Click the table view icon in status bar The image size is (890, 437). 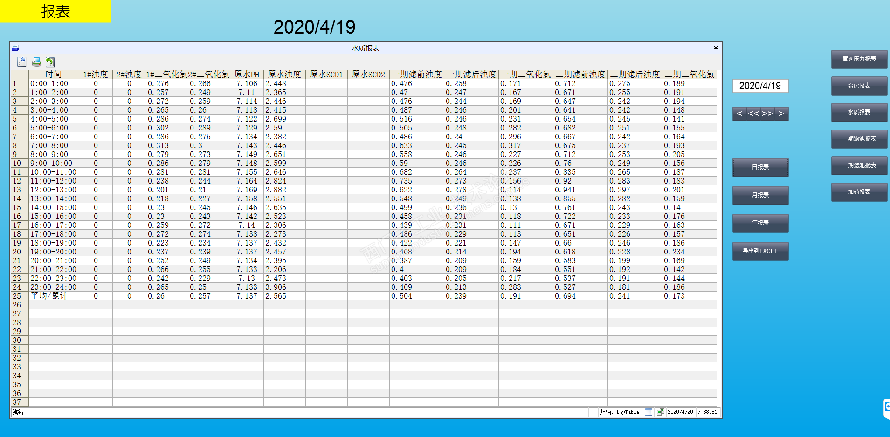pyautogui.click(x=649, y=412)
